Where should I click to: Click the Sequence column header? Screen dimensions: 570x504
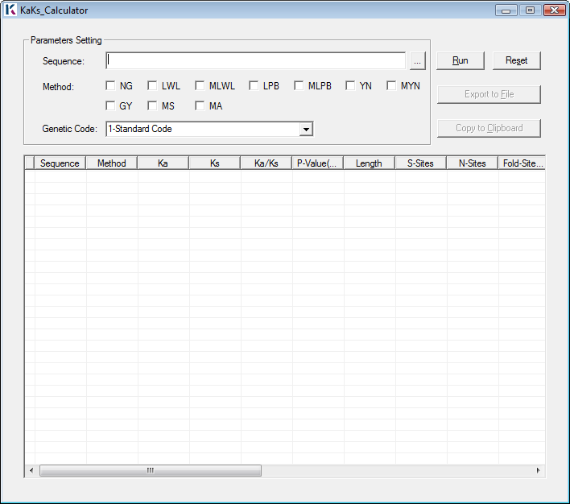coord(60,163)
